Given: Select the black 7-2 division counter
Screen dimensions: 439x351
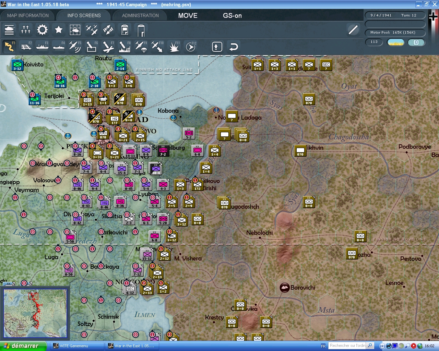Looking at the screenshot, I should click(x=163, y=151).
